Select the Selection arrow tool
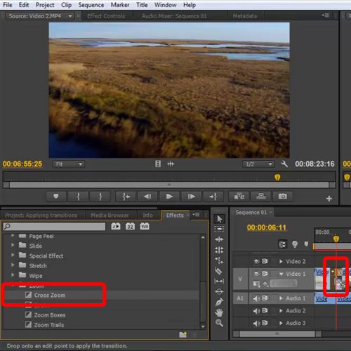 [219, 219]
